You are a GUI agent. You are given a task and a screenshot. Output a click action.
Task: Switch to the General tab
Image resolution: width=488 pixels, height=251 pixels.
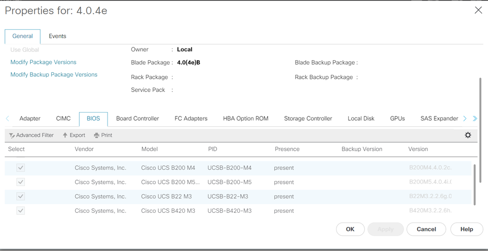tap(22, 36)
